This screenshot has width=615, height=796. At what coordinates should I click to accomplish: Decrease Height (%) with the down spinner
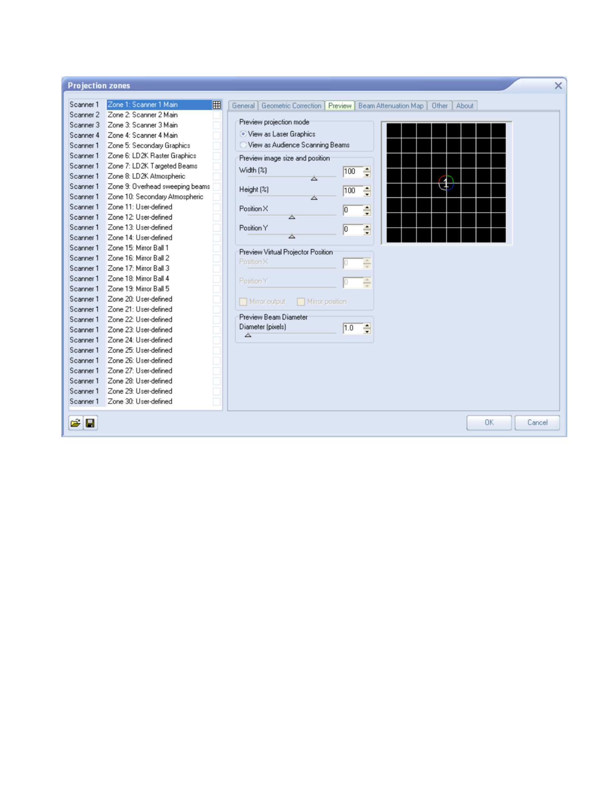click(x=367, y=194)
